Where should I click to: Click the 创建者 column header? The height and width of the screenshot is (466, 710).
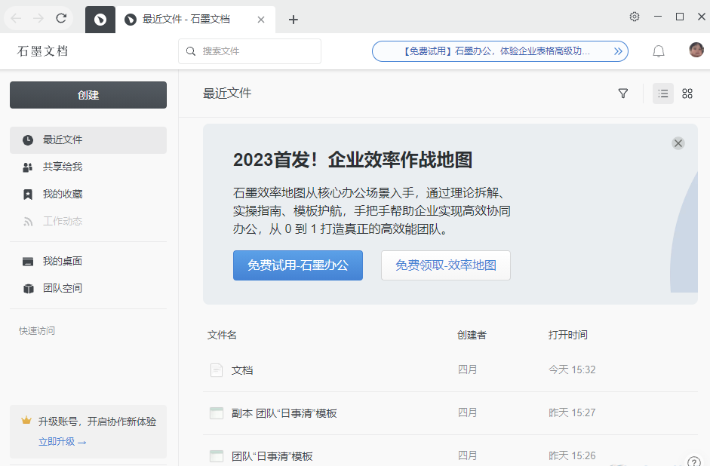pos(472,336)
